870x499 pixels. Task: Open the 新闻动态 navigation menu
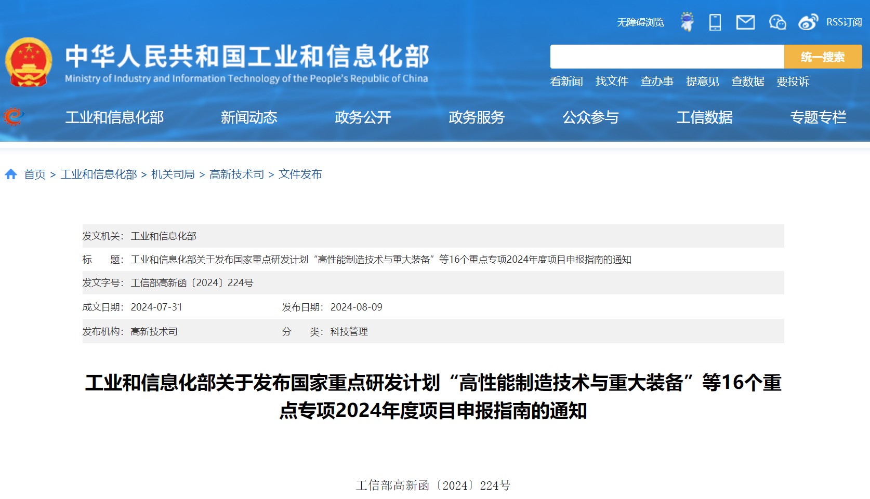(249, 118)
